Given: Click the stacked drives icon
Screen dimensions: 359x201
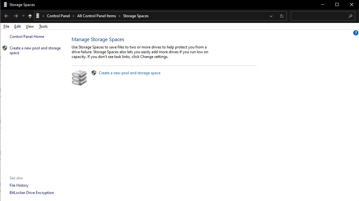Looking at the screenshot, I should pos(79,78).
